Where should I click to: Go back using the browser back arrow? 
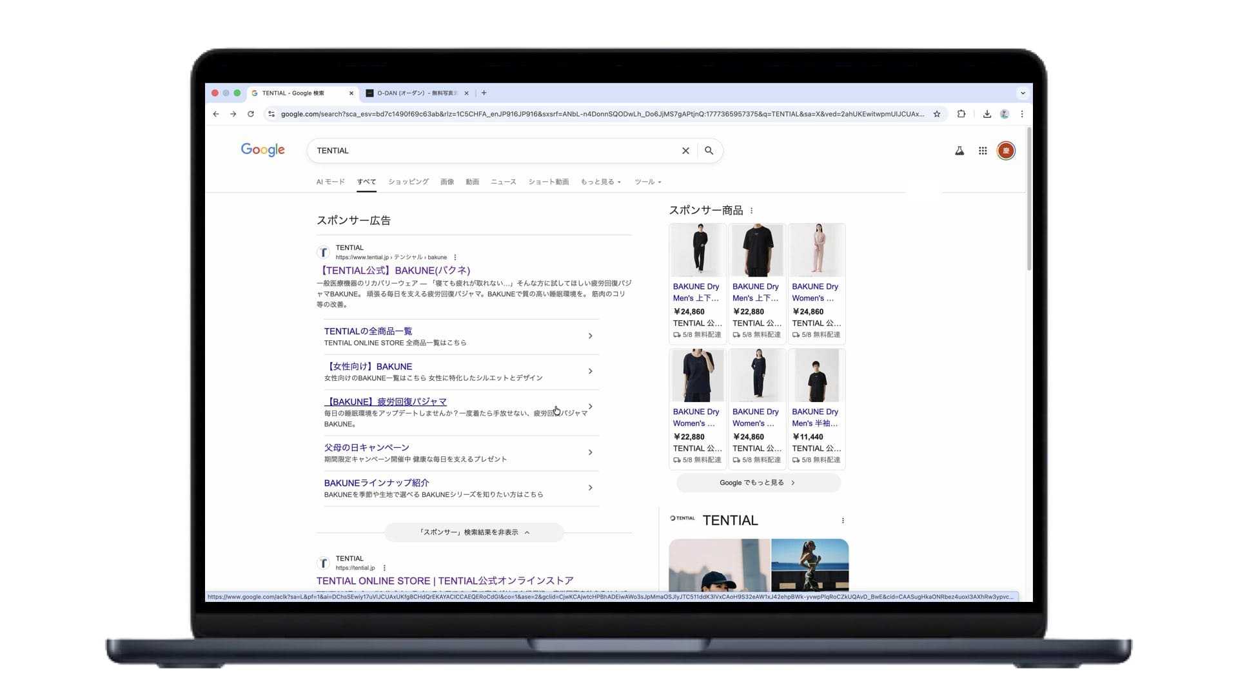(x=216, y=114)
